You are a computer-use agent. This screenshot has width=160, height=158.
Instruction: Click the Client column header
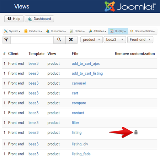tap(13, 53)
